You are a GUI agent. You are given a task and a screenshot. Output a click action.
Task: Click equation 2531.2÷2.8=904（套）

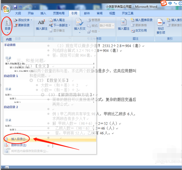(122, 46)
